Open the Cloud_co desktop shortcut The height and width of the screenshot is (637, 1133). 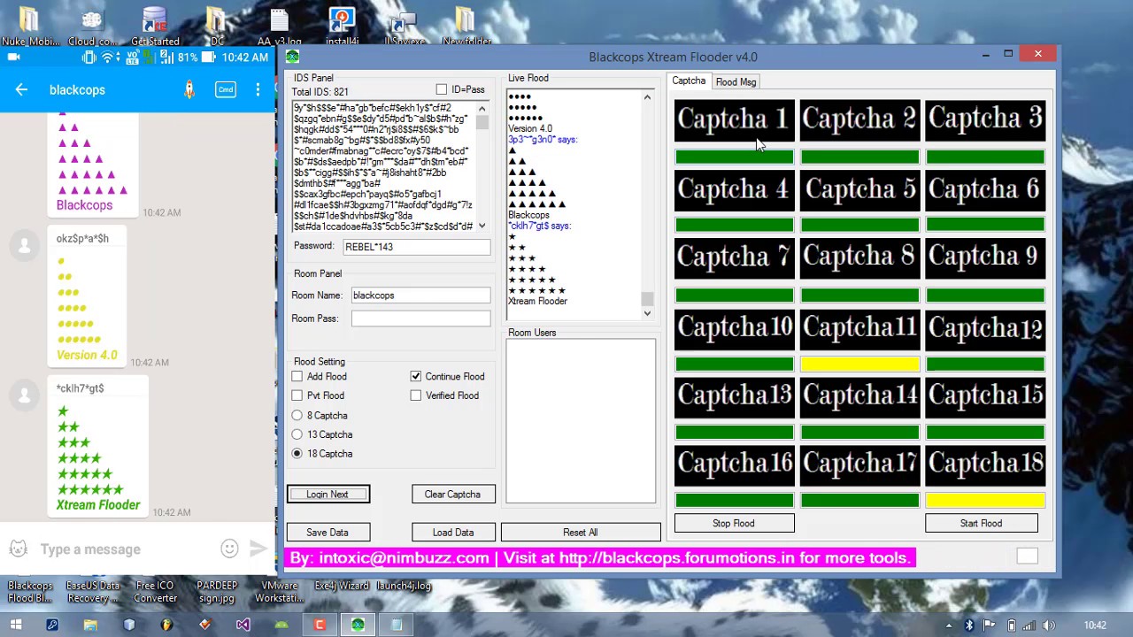click(92, 26)
